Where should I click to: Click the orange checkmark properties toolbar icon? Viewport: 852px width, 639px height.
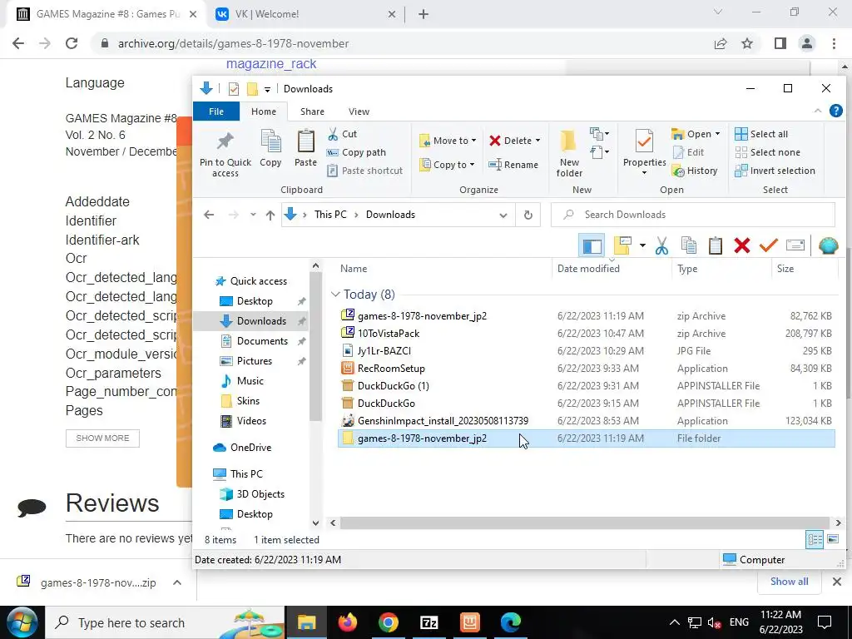coord(768,245)
